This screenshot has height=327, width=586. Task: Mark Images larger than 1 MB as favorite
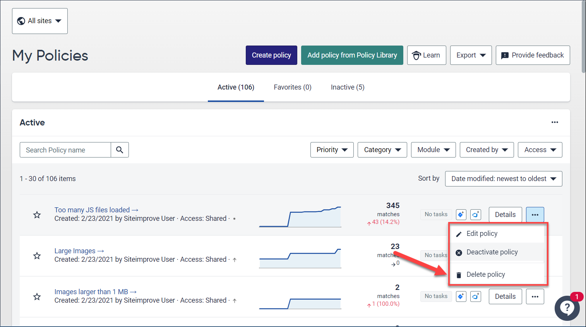[x=37, y=297]
